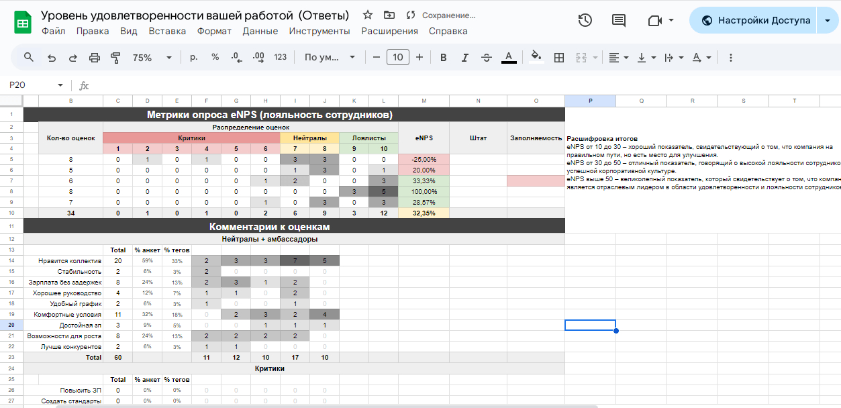841x408 pixels.
Task: Open text rotation dropdown
Action: [x=702, y=58]
